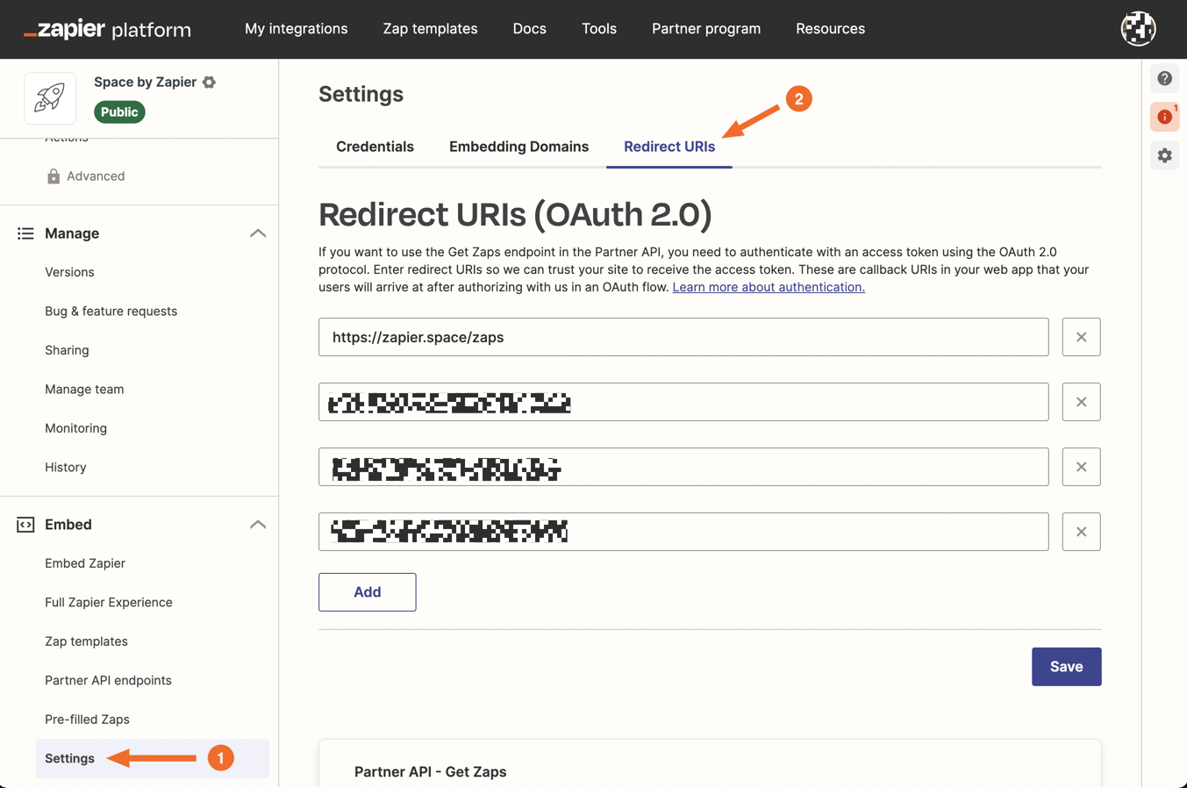Open Monitoring in sidebar
This screenshot has width=1187, height=788.
(75, 428)
